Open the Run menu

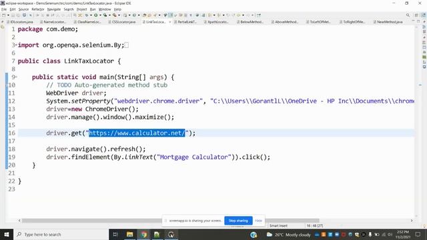[x=93, y=9]
